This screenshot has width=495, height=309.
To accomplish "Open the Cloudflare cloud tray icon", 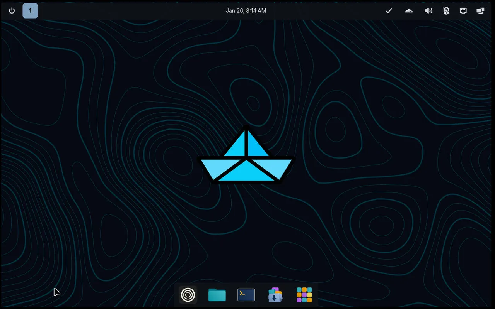I will [409, 11].
